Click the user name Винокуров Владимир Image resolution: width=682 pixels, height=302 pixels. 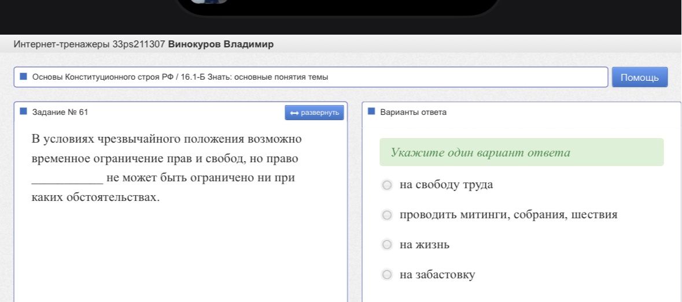221,44
